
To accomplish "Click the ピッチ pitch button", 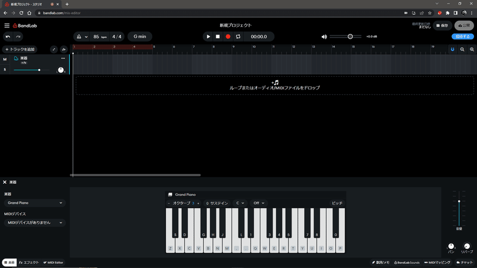I will (x=337, y=203).
